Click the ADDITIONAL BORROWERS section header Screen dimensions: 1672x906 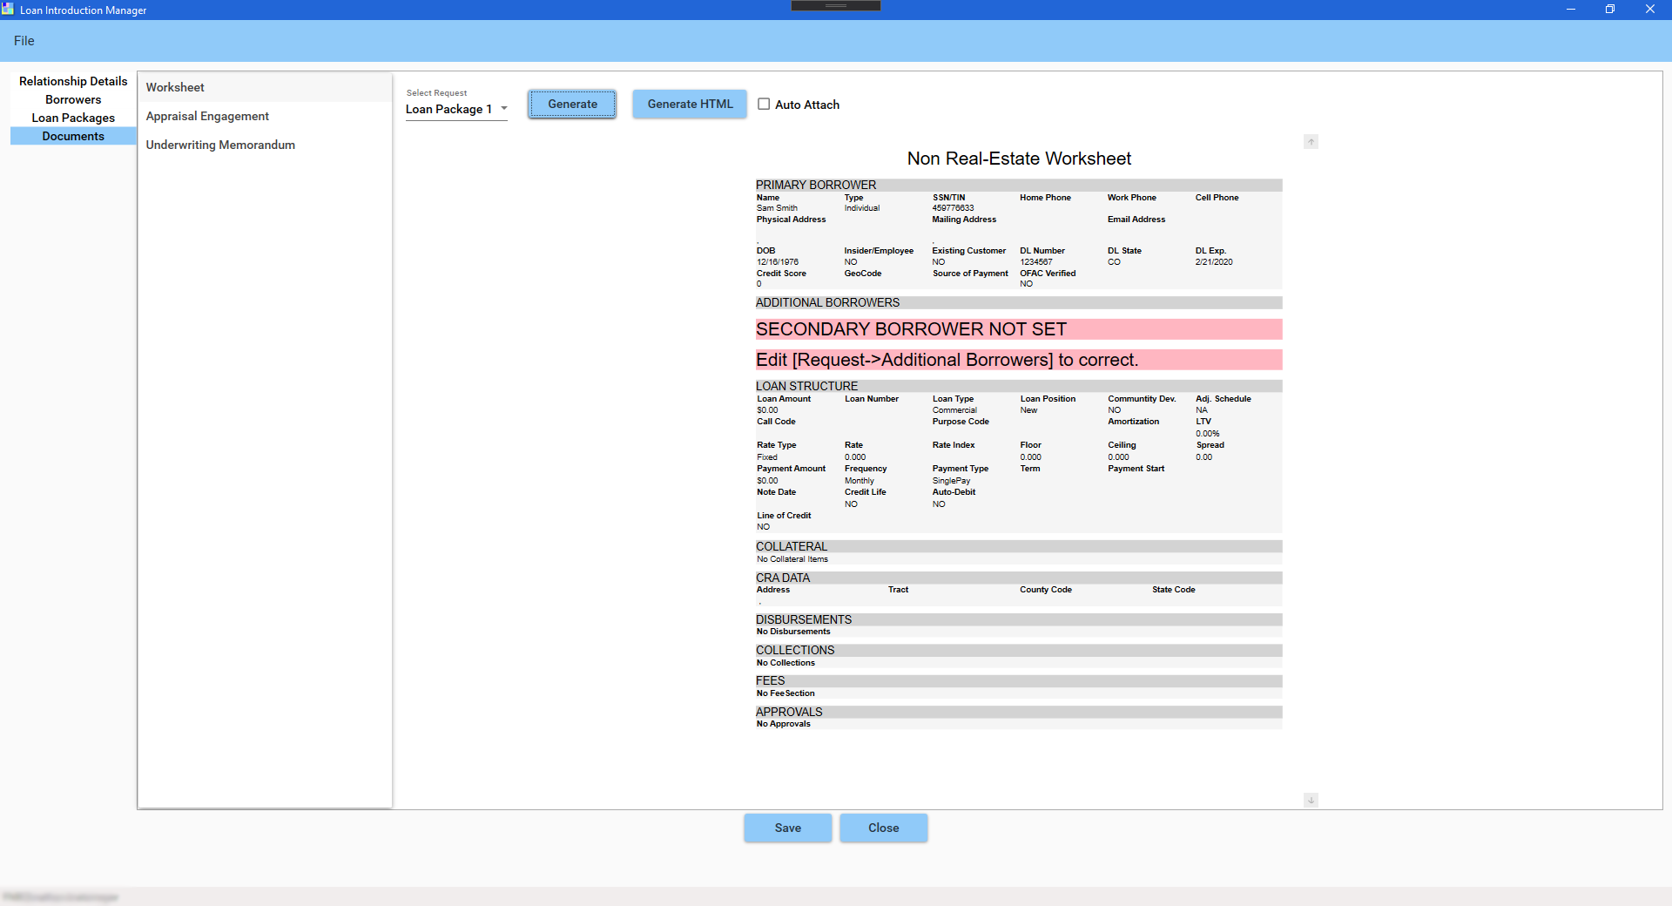pyautogui.click(x=1019, y=302)
